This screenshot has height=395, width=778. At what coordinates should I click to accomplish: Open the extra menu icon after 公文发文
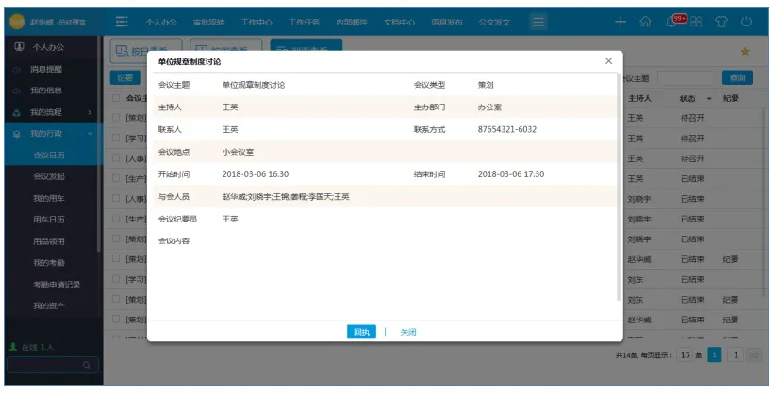tap(538, 21)
